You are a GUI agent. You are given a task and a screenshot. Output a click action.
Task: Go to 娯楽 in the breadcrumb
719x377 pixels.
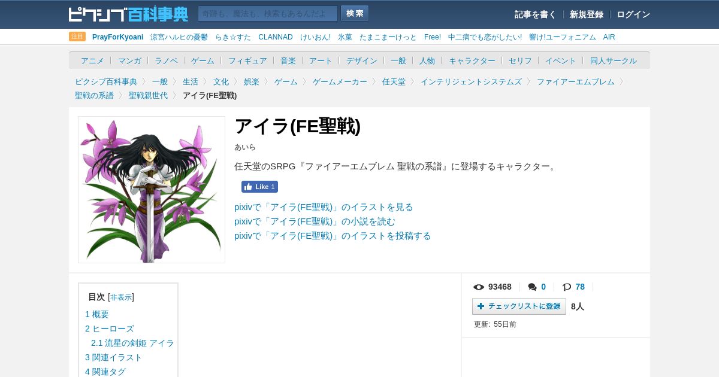click(x=252, y=81)
